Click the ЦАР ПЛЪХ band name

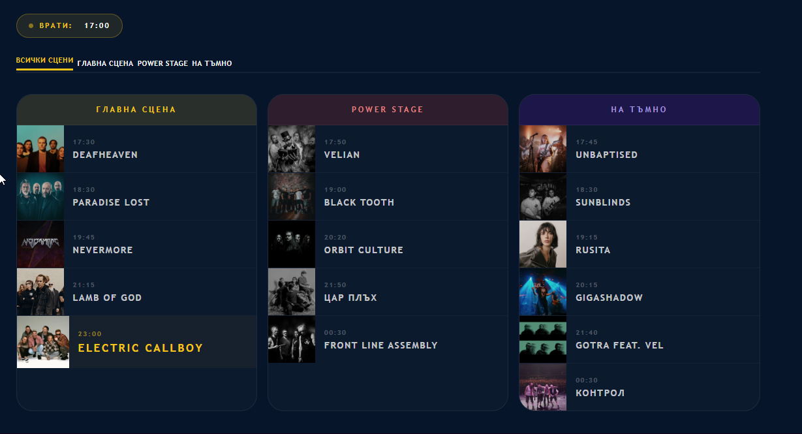[350, 298]
